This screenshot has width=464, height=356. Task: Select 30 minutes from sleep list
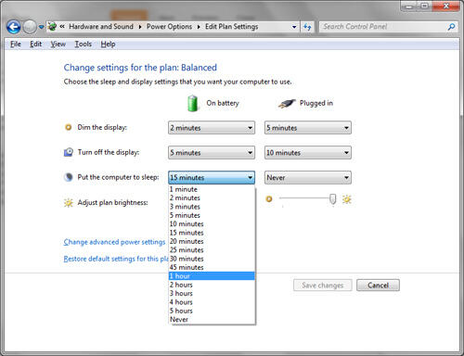(212, 259)
